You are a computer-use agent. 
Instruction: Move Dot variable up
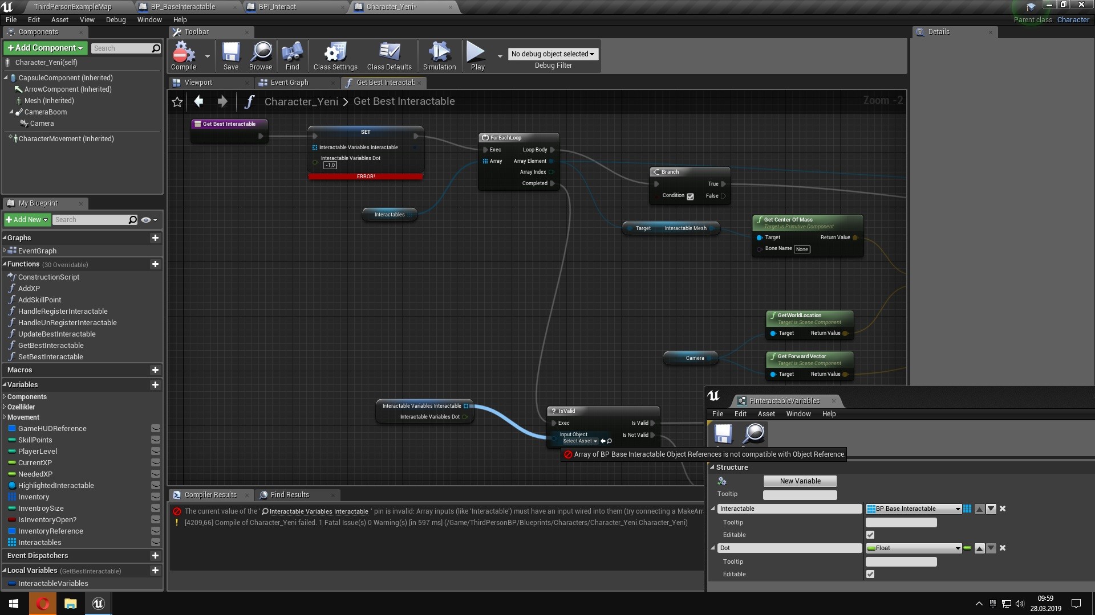pos(979,548)
